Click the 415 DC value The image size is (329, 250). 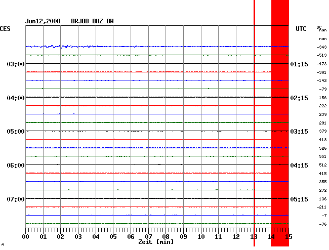[x=323, y=174]
